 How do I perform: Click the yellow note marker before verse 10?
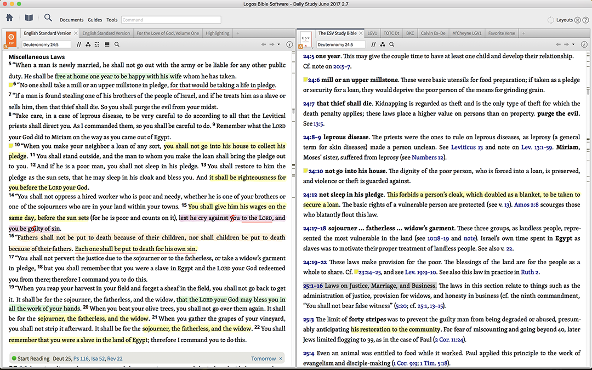(10, 145)
